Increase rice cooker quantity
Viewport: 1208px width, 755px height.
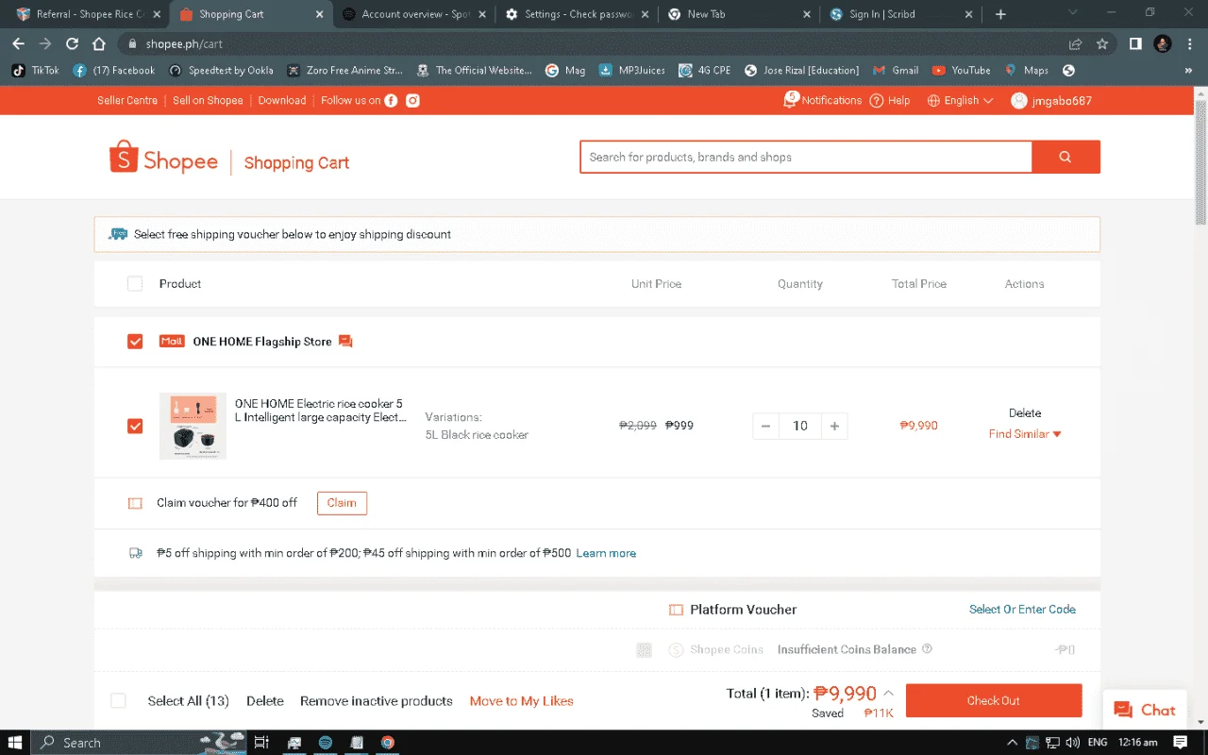tap(834, 426)
